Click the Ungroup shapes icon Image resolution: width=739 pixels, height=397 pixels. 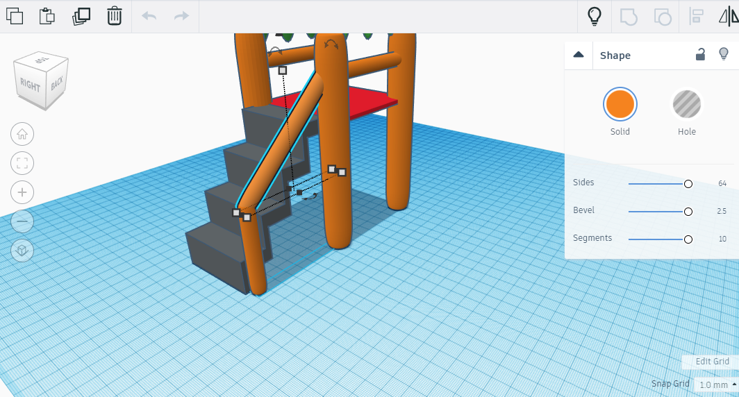click(x=663, y=17)
